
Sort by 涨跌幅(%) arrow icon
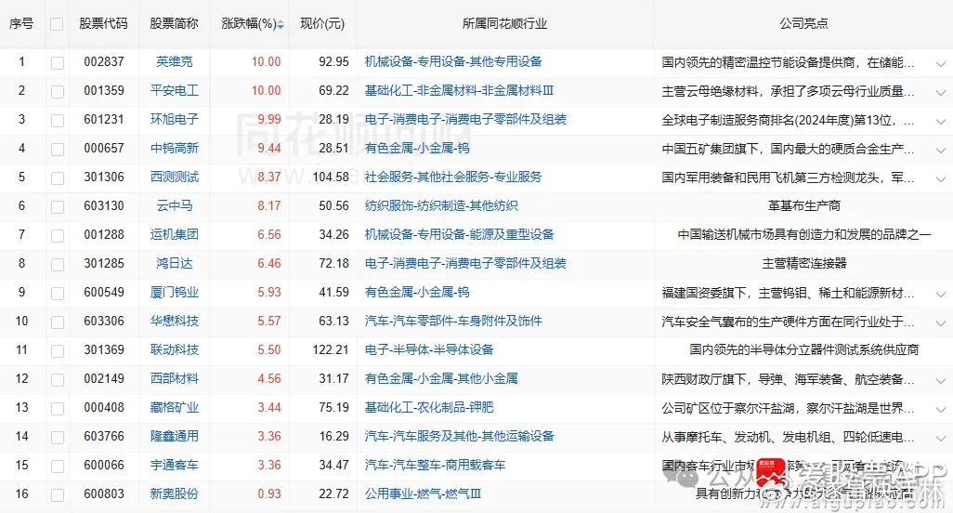[x=281, y=24]
